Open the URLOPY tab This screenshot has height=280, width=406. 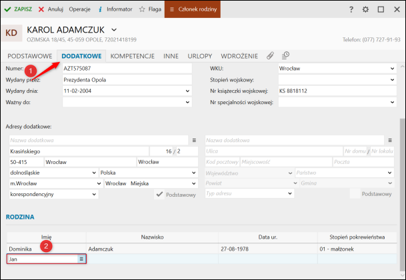(x=200, y=56)
